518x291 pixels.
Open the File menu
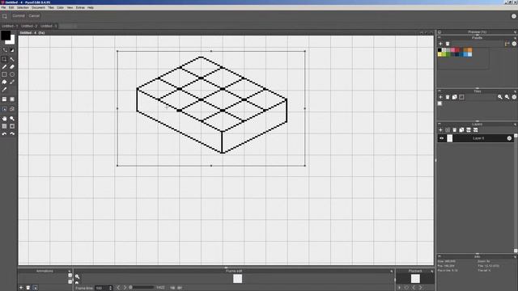[x=3, y=7]
